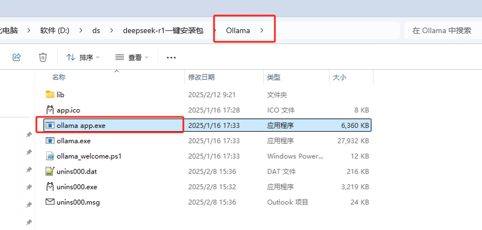Go to deepseek-r1一键安装包 breadcrumb folder
The image size is (482, 230).
click(x=163, y=31)
